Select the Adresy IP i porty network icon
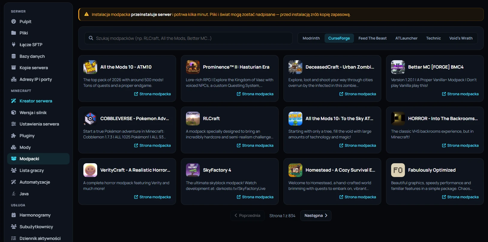This screenshot has width=488, height=242. pyautogui.click(x=13, y=79)
